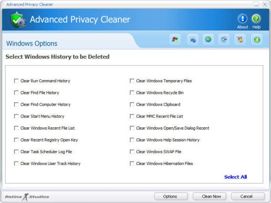Check Clear Windows Open/Save Dialog Recent
The height and width of the screenshot is (203, 271).
click(132, 128)
